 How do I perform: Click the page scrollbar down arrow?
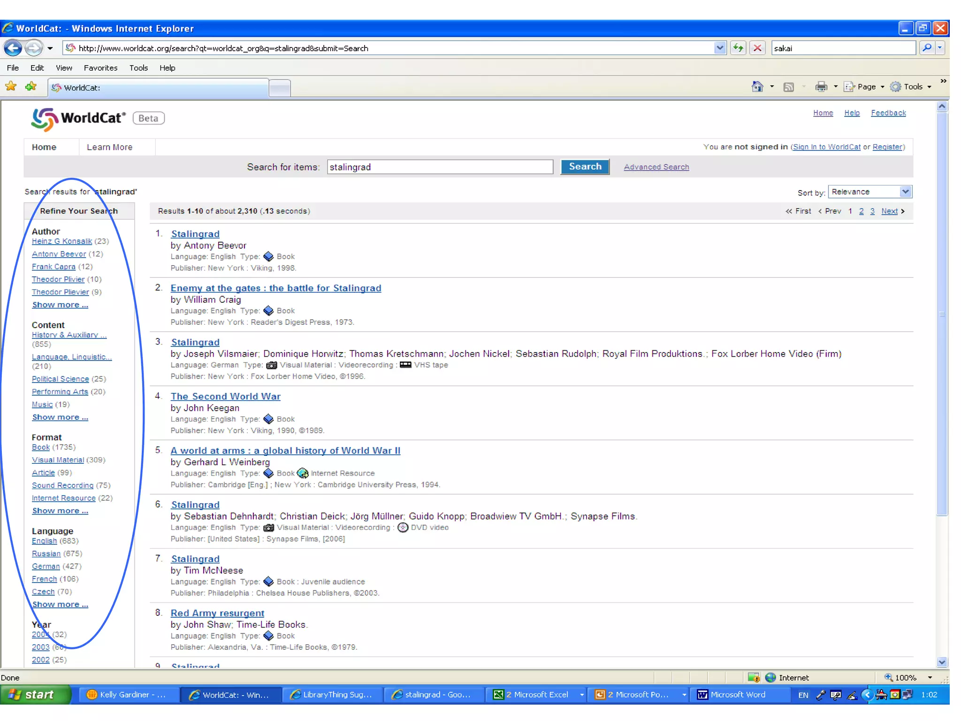942,662
